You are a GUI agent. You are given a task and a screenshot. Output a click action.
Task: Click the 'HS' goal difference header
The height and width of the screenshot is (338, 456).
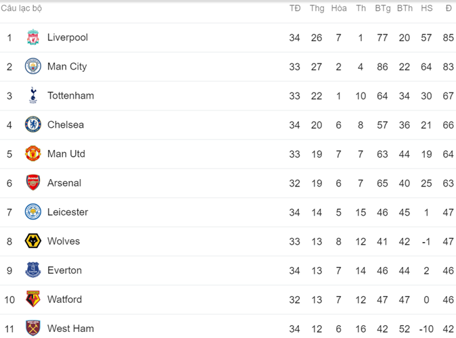[426, 8]
